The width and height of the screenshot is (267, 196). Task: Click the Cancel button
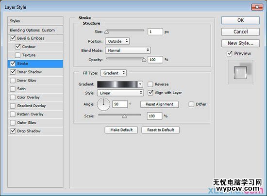[x=240, y=32]
